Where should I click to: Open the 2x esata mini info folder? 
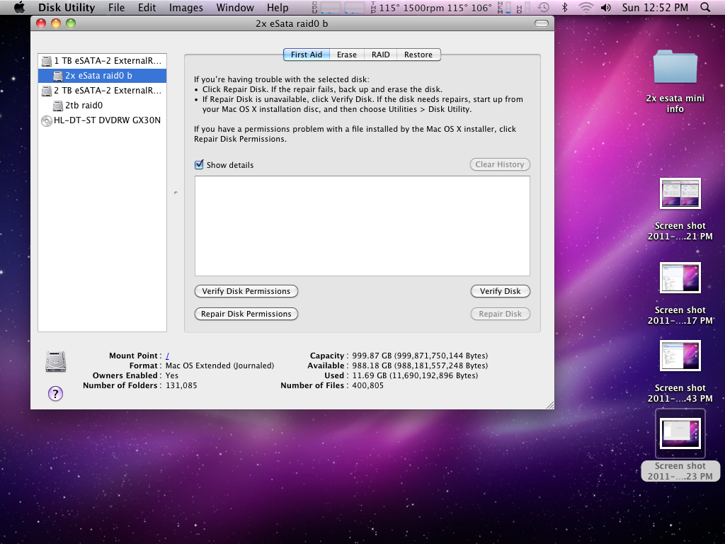[x=675, y=67]
